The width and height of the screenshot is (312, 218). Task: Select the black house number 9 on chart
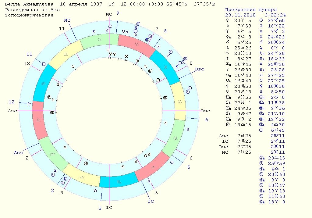click(x=156, y=29)
